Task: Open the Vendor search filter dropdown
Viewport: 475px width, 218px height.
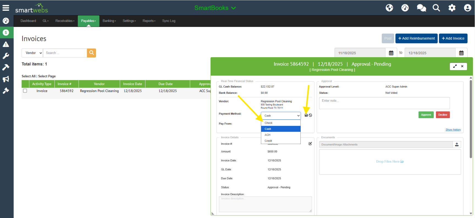Action: click(32, 53)
